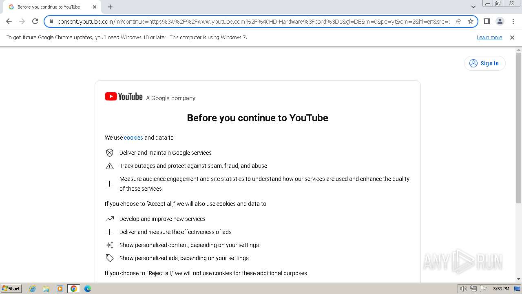This screenshot has width=522, height=294.
Task: Click the volume speaker tray icon
Action: [x=464, y=289]
